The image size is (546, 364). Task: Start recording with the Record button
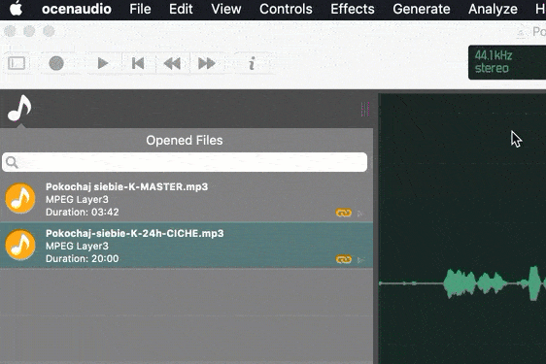click(x=56, y=63)
